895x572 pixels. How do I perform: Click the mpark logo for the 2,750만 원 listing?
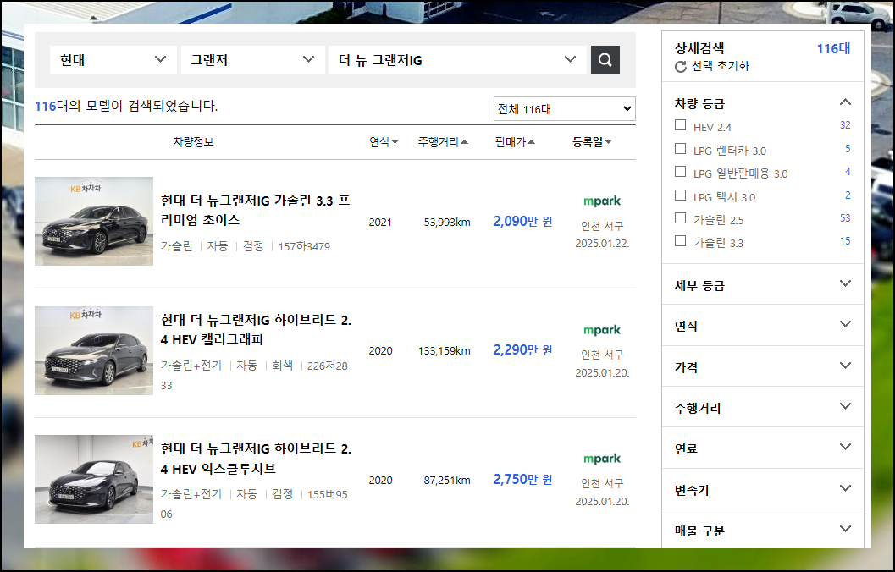(602, 459)
